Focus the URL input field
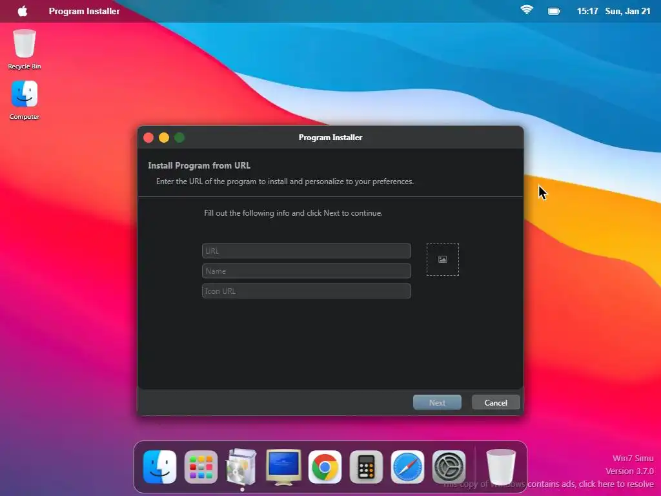 (x=307, y=251)
